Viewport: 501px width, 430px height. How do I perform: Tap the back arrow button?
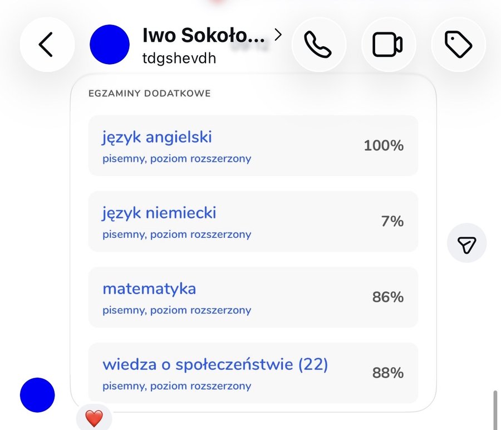pyautogui.click(x=47, y=45)
